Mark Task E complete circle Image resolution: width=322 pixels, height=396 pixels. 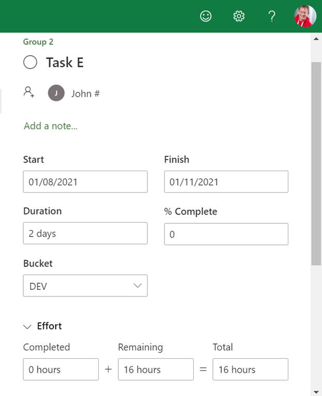tap(30, 62)
